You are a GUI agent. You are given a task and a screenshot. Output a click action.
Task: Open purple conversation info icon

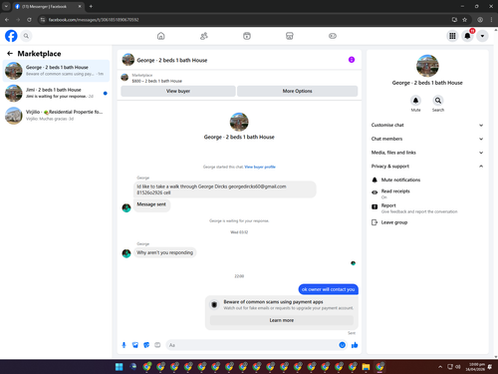[x=352, y=60]
